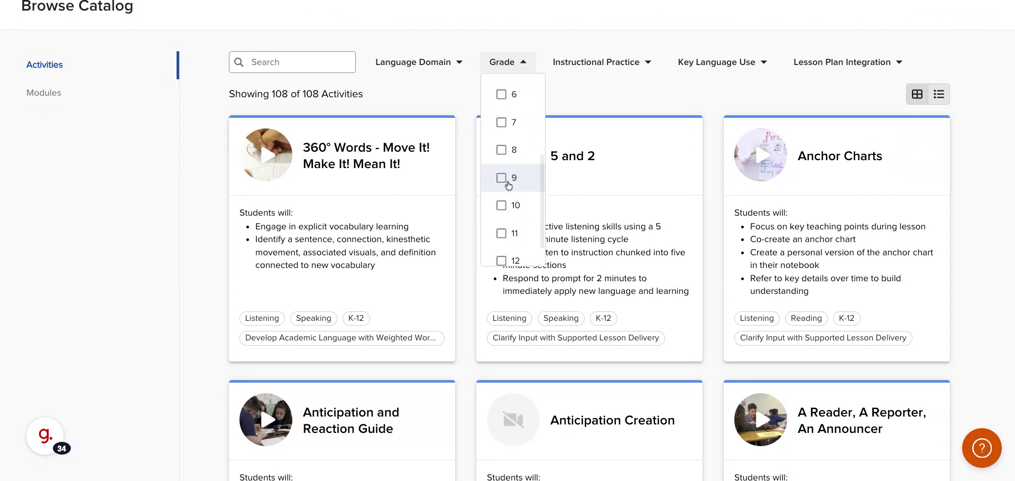This screenshot has height=481, width=1015.
Task: Click the Search input field
Action: [x=299, y=62]
